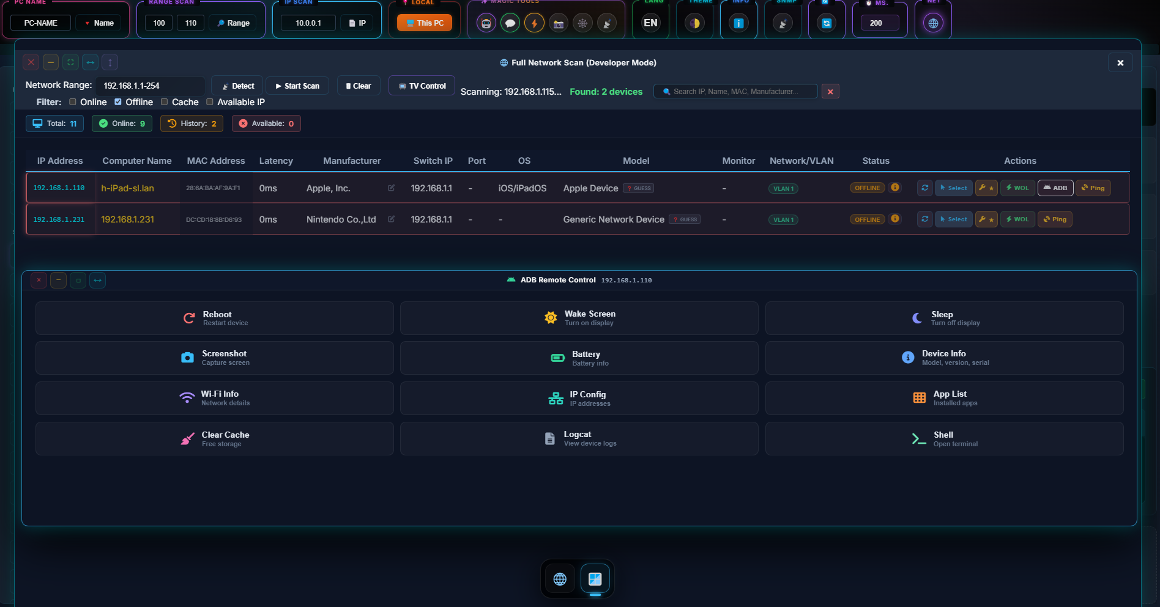Click the This PC local button
Image resolution: width=1160 pixels, height=607 pixels.
click(425, 23)
